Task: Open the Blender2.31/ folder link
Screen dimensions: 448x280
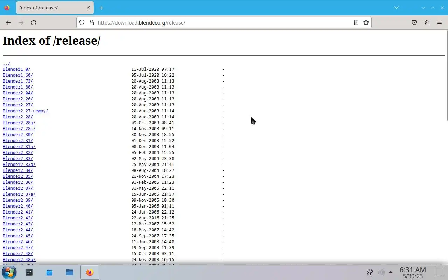Action: pos(18,141)
